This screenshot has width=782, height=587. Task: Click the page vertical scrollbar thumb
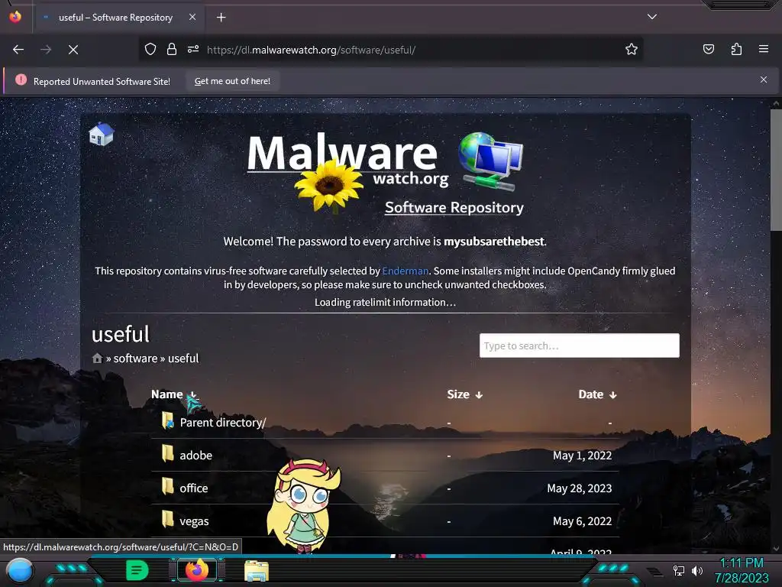coord(776,170)
